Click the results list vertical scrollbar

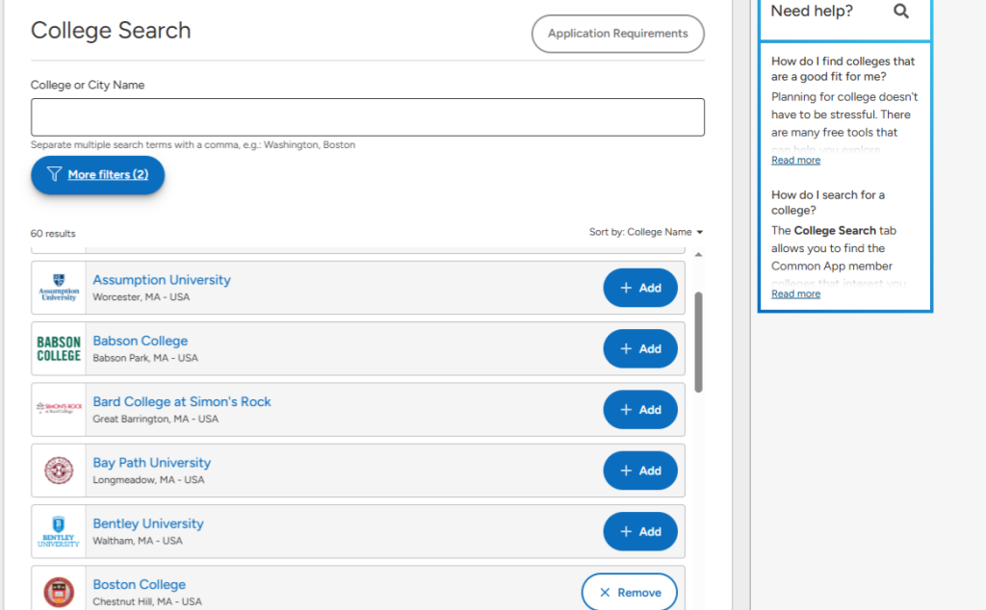point(698,342)
